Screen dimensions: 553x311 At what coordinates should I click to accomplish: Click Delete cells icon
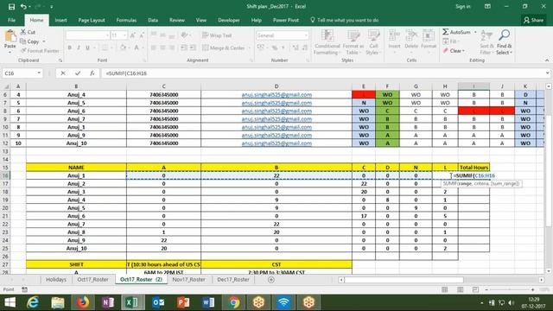coord(411,36)
